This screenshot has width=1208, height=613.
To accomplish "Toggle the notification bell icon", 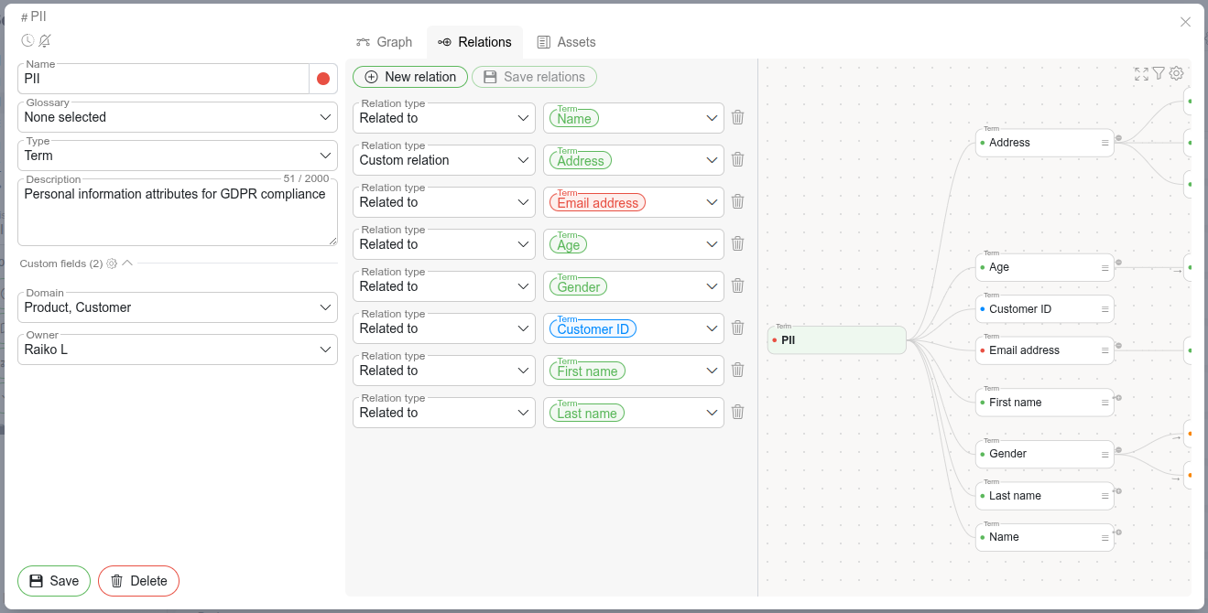I will 45,41.
